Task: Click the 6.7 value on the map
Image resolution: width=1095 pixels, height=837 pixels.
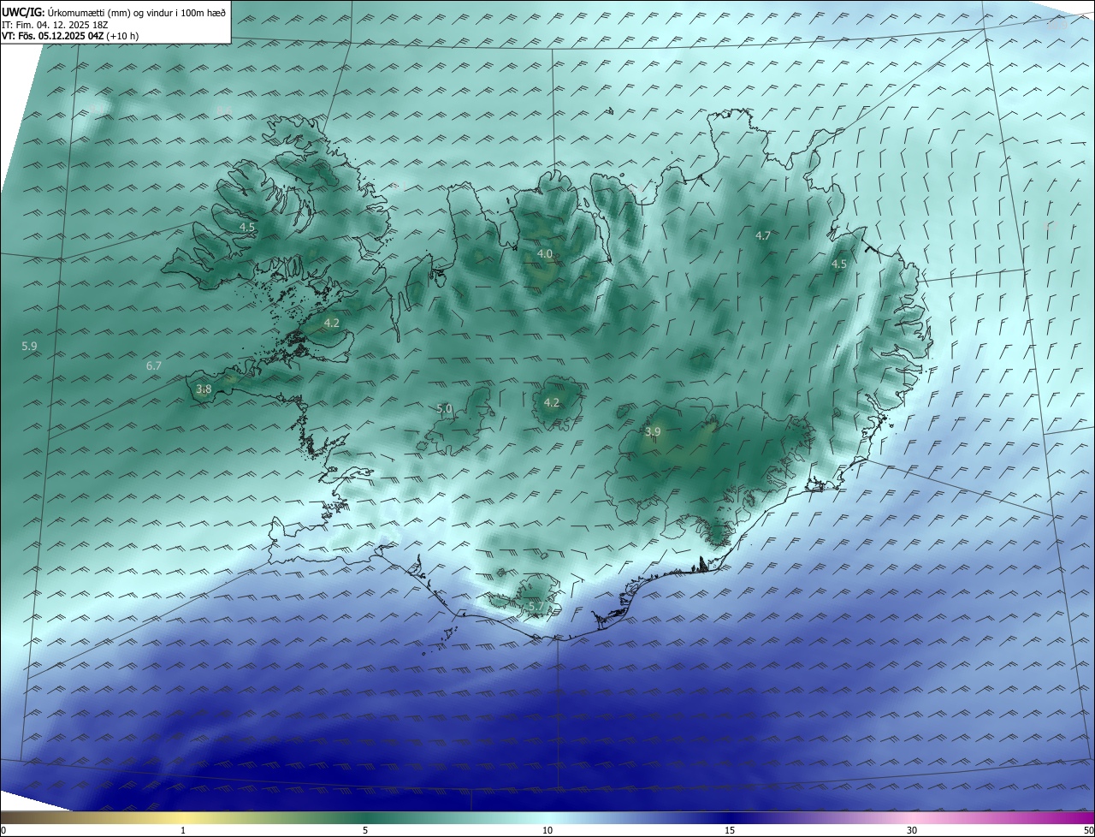Action: coord(154,365)
